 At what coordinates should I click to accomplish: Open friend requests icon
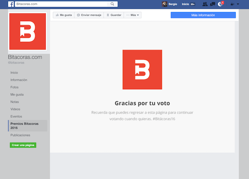205,4
